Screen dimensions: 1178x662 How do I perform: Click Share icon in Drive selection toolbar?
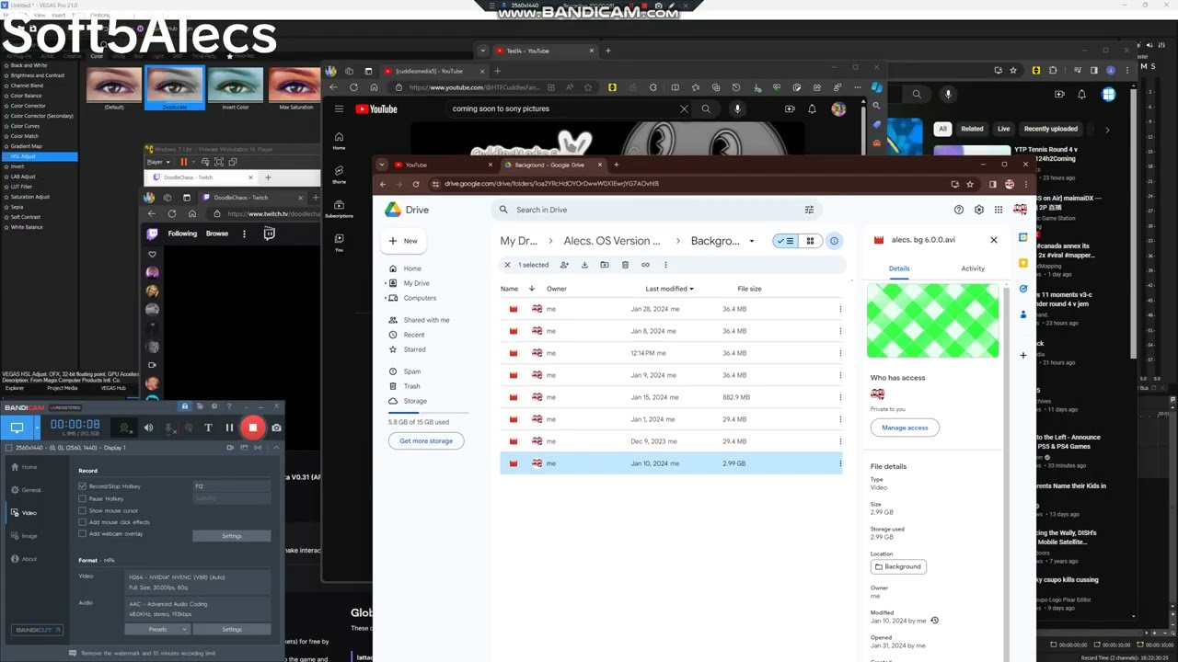[x=563, y=265]
